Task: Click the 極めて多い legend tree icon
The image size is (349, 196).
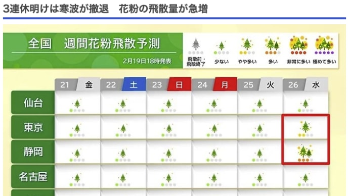Action: pyautogui.click(x=324, y=45)
